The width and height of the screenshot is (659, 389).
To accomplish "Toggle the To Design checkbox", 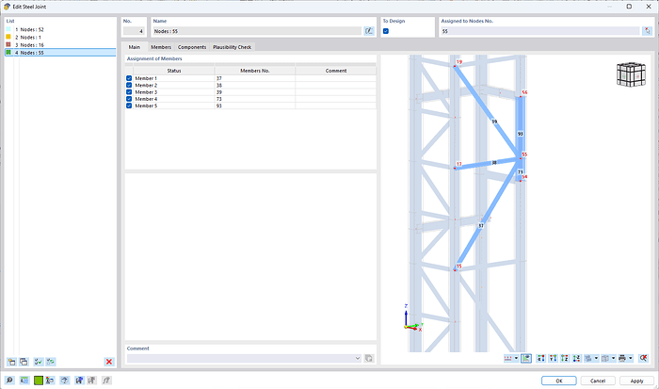I will 386,31.
